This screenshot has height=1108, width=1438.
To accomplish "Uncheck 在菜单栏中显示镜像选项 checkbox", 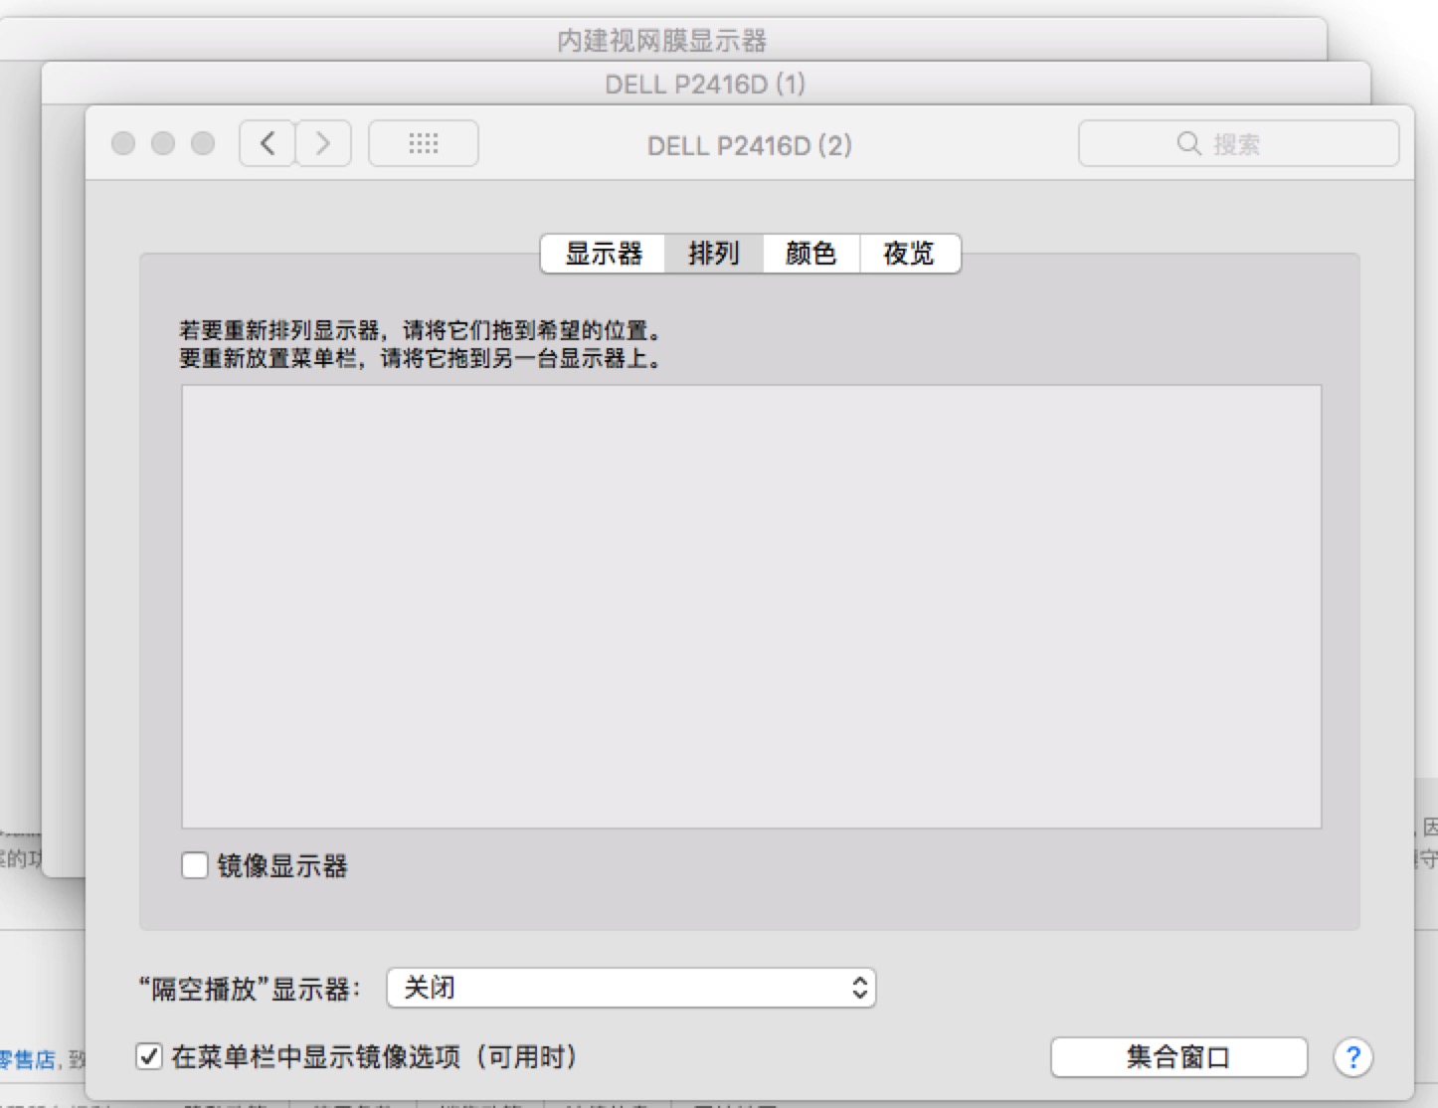I will point(149,1056).
